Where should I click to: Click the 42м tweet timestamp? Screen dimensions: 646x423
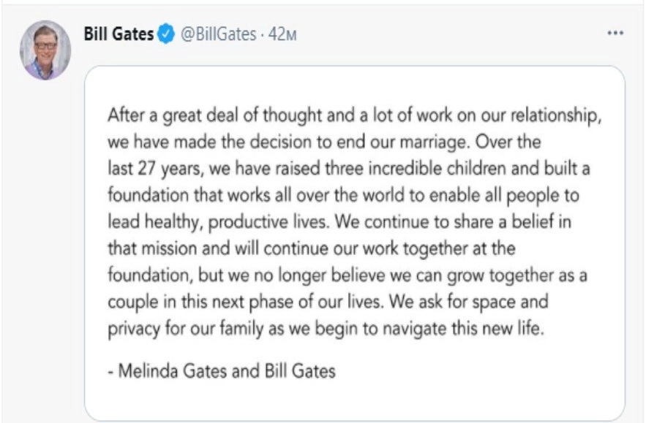click(282, 34)
